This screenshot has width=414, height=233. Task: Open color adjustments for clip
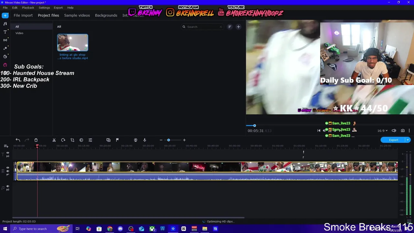click(x=81, y=140)
